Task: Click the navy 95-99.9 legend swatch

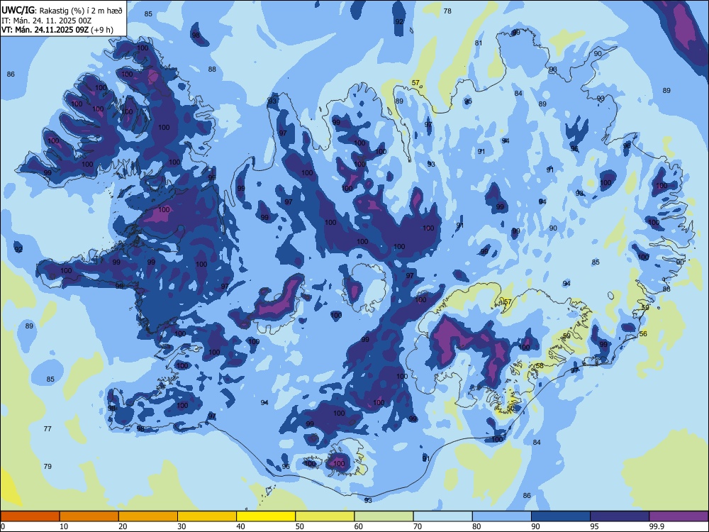Action: [620, 516]
